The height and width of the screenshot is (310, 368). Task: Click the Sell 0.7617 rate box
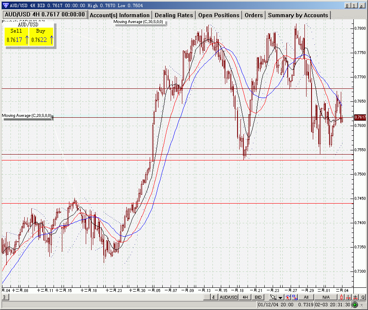pos(16,36)
